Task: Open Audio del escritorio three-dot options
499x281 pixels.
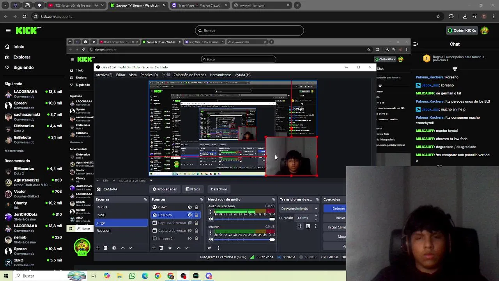Action: click(x=211, y=212)
